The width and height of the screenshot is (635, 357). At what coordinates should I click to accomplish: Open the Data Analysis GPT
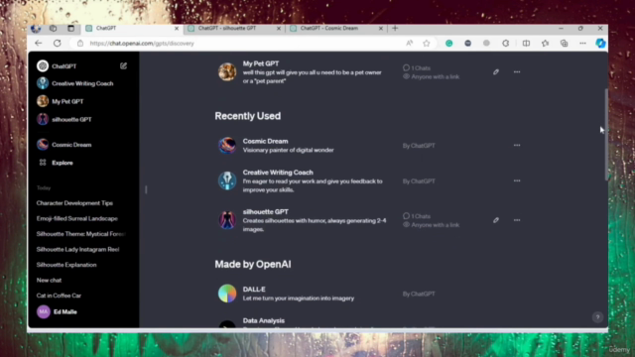[264, 320]
